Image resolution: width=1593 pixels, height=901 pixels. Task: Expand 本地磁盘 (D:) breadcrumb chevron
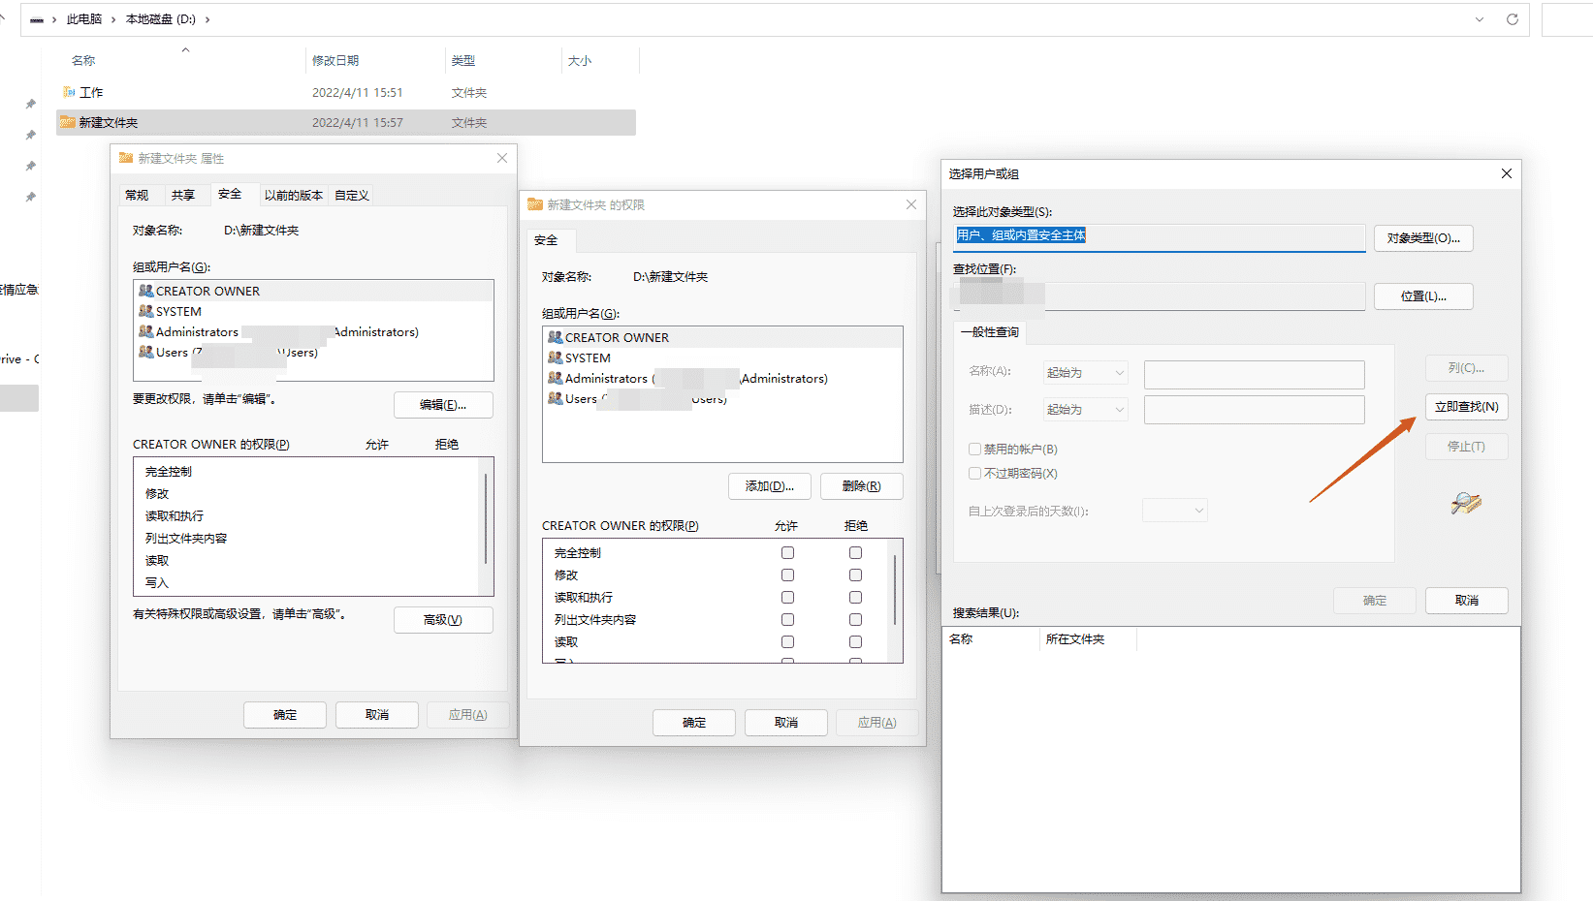point(207,19)
